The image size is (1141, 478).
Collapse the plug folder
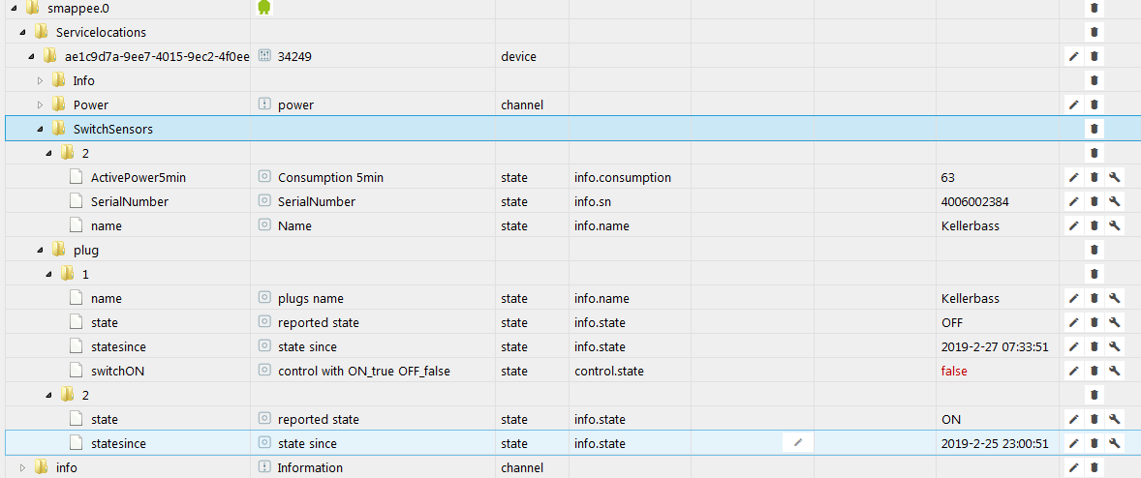[x=40, y=250]
